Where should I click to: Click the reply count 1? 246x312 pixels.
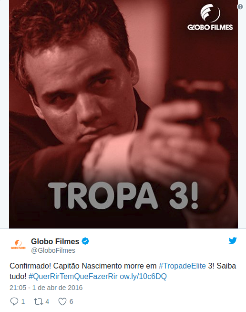[23, 301]
